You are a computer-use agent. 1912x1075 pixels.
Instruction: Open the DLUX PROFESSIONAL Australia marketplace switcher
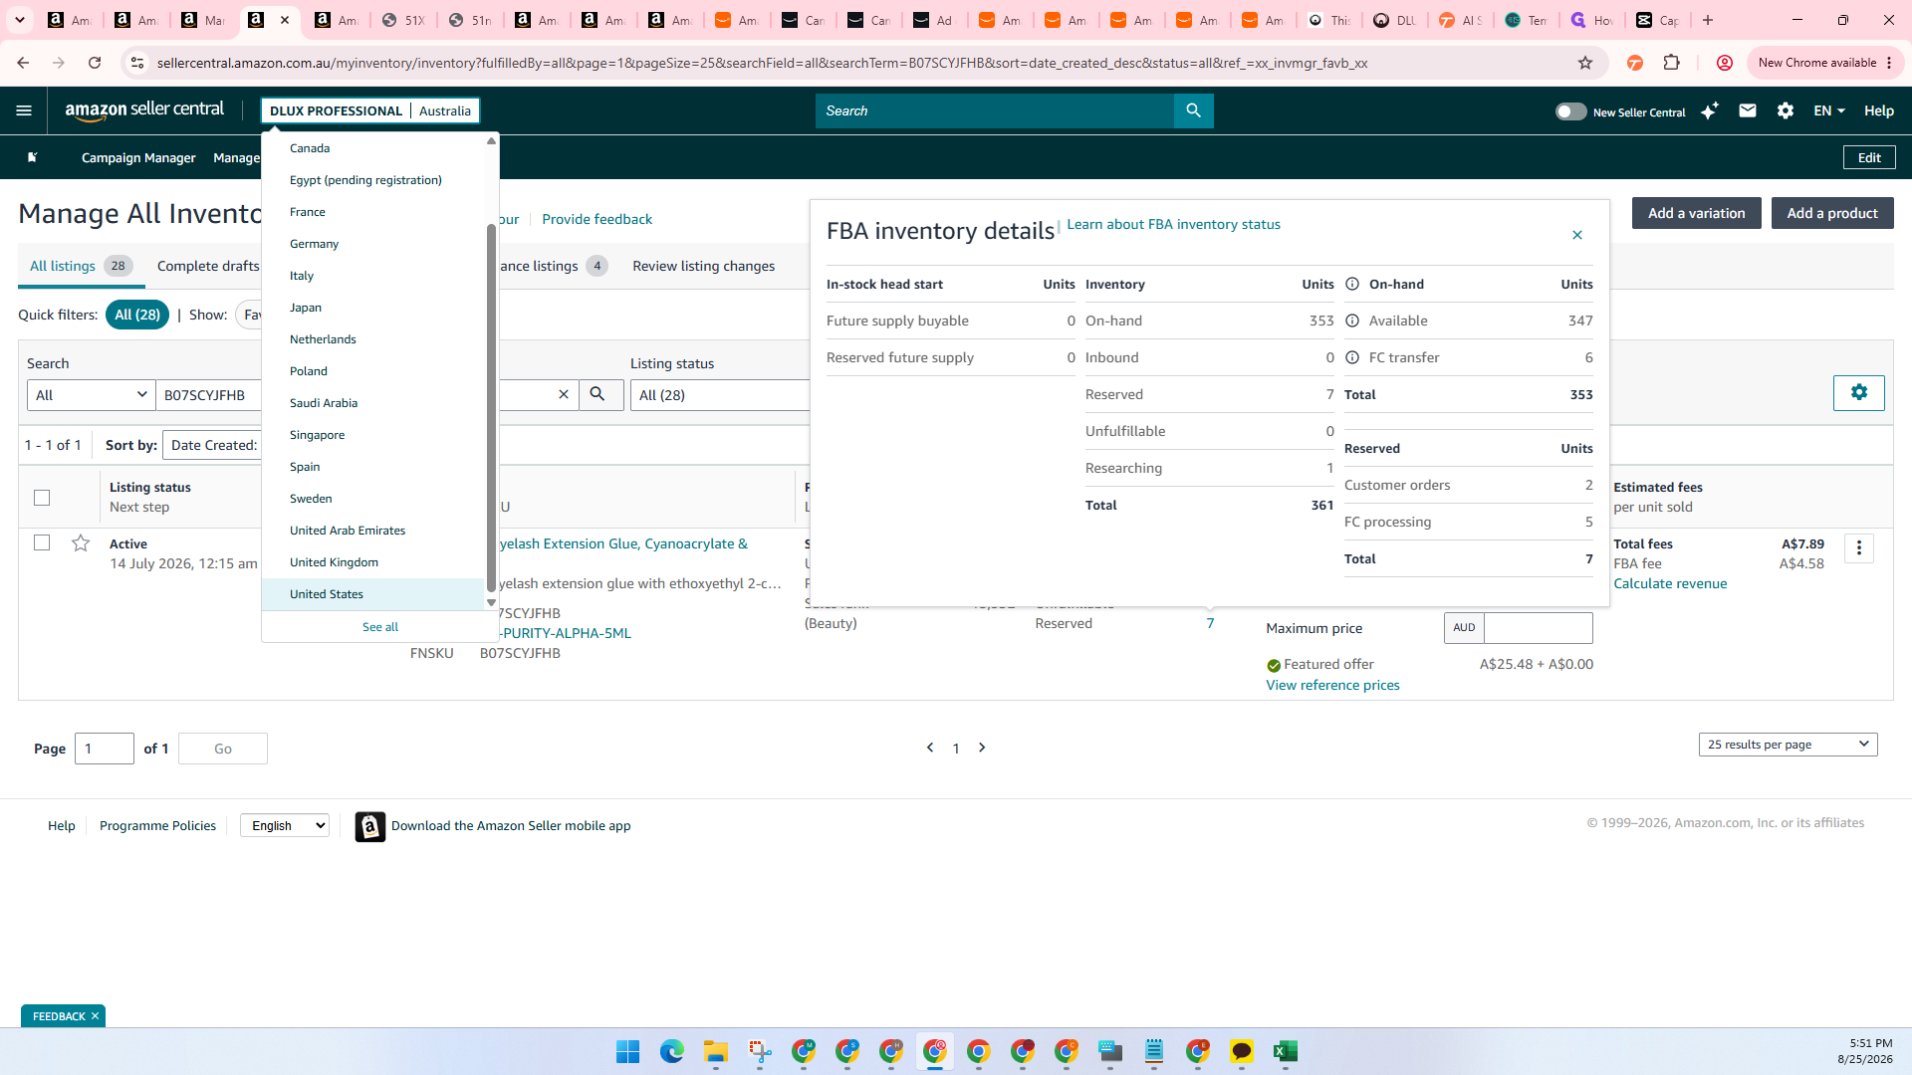(x=370, y=110)
